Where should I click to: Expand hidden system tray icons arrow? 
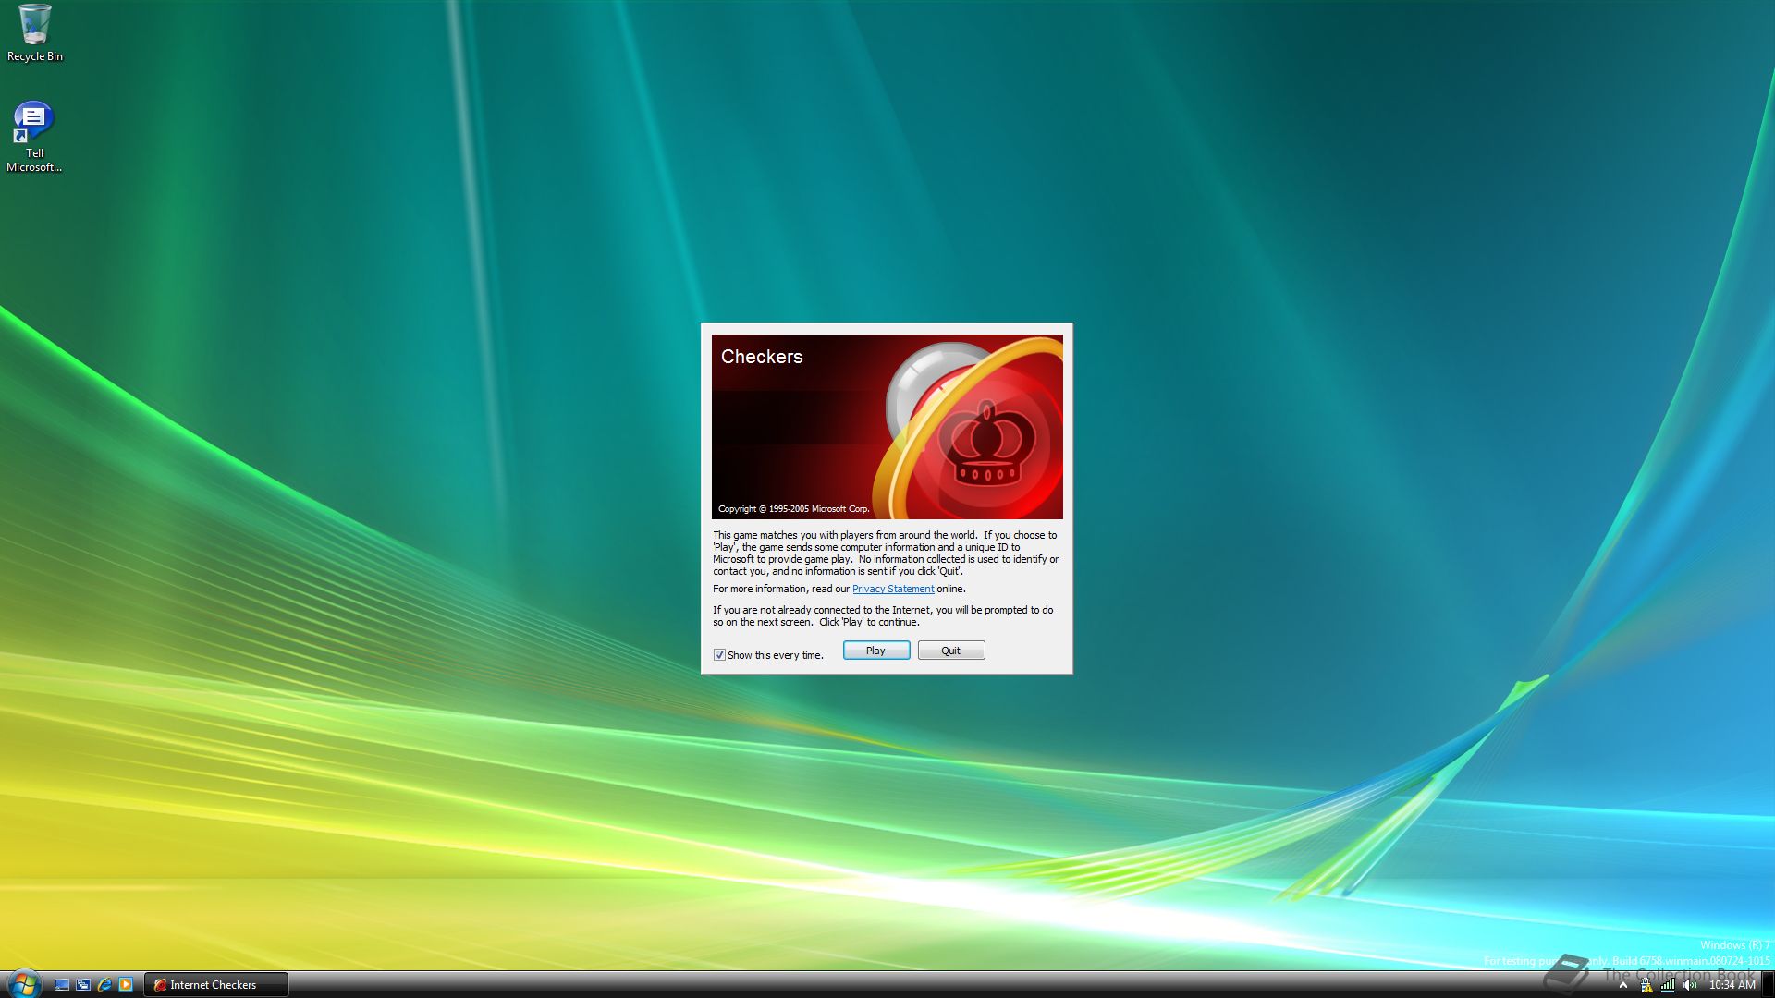pos(1622,985)
